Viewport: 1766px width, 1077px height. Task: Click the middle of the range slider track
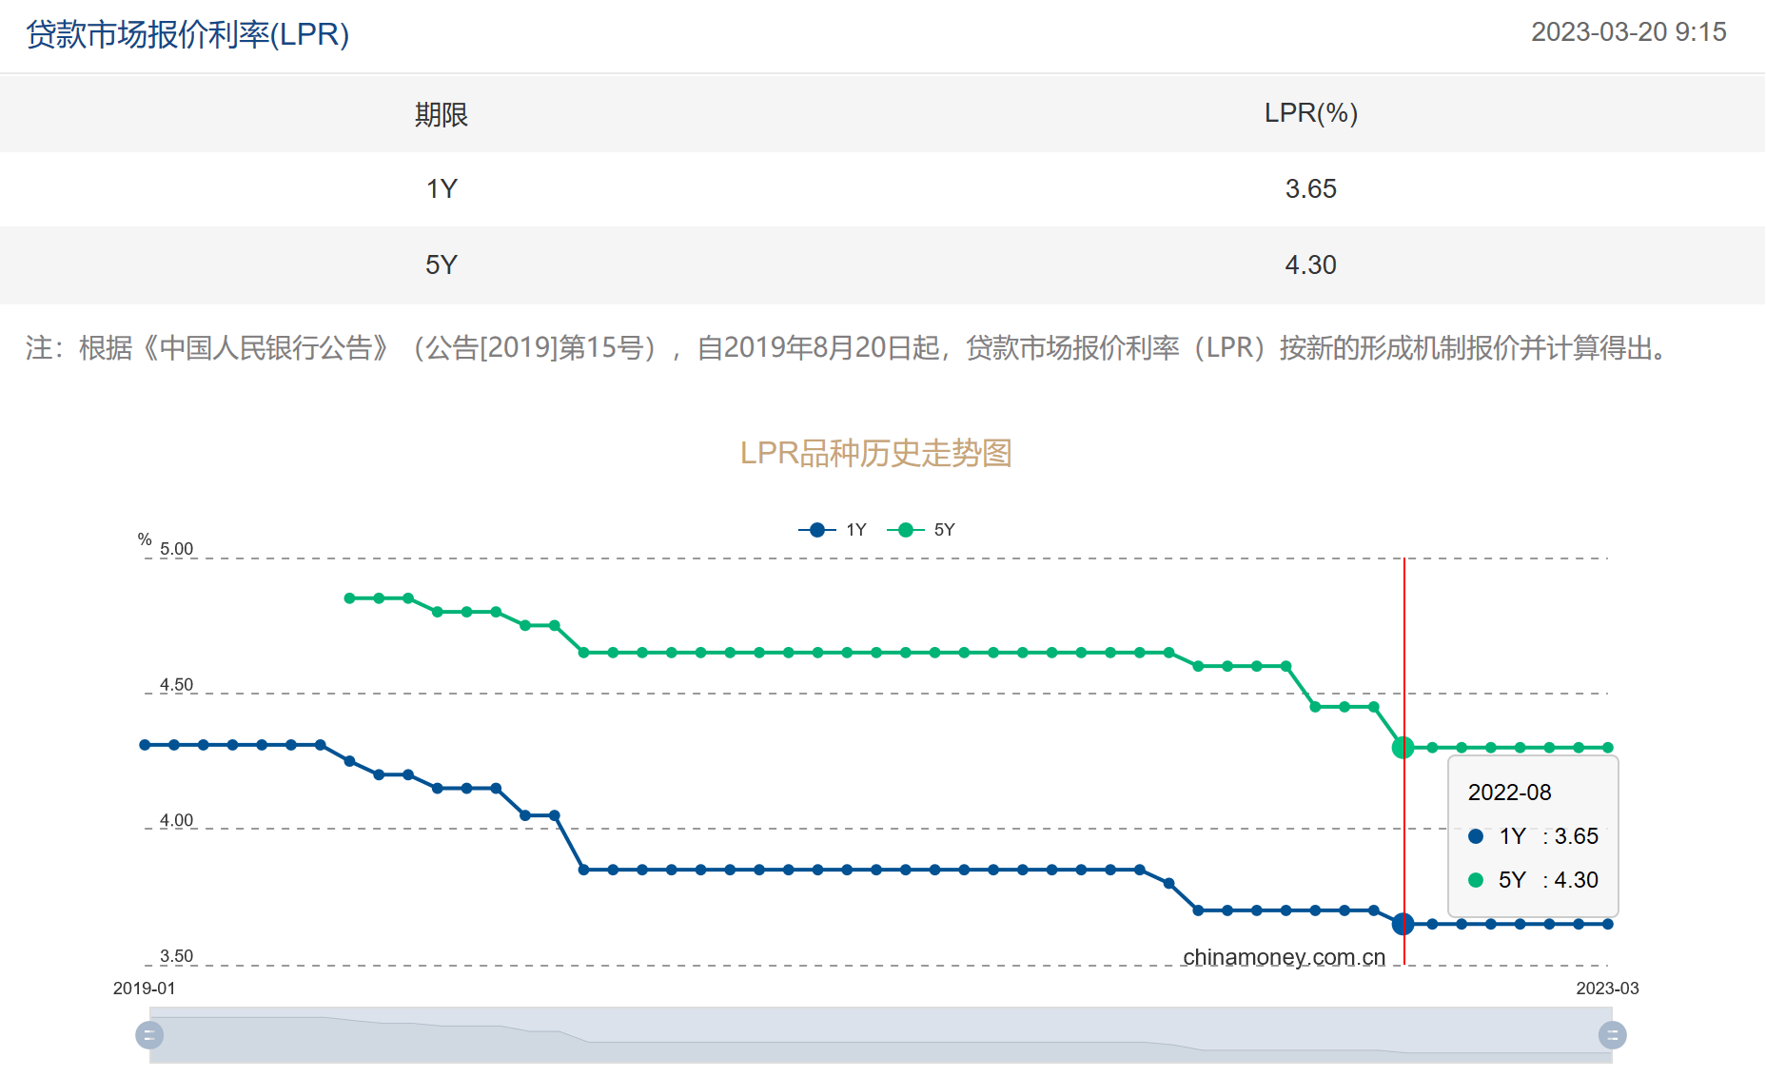point(880,1035)
